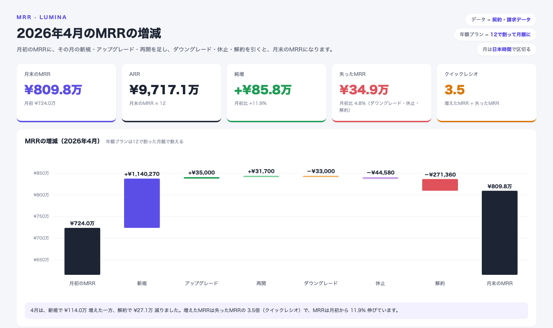
Task: Click the ¥700万 y-axis tick
Action: click(41, 238)
